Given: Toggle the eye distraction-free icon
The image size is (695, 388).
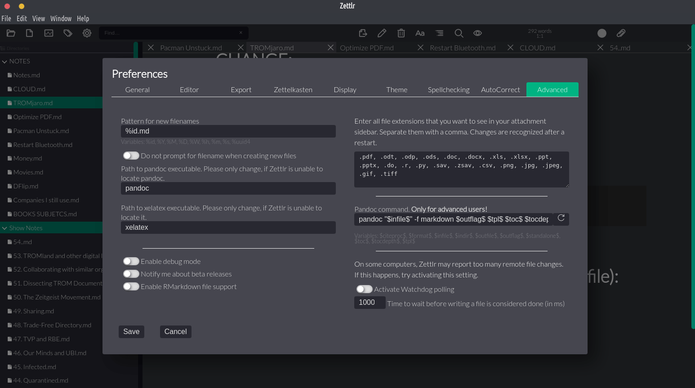Looking at the screenshot, I should pos(477,33).
